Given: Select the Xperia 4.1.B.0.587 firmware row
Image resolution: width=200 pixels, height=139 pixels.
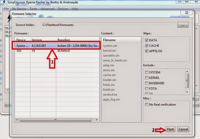Looking at the screenshot, I should click(x=57, y=46).
